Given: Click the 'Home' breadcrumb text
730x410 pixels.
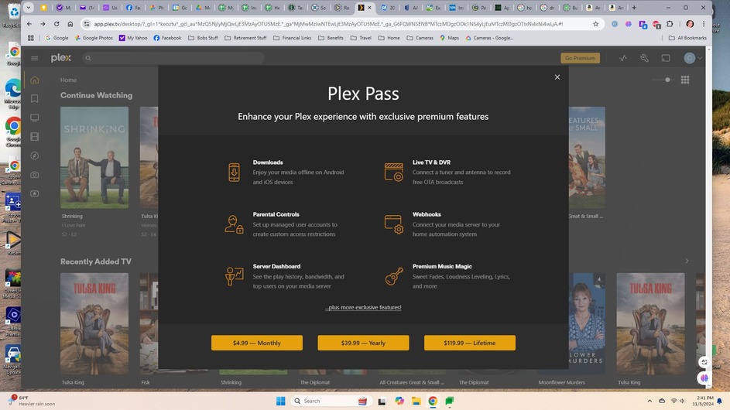Looking at the screenshot, I should [68, 80].
